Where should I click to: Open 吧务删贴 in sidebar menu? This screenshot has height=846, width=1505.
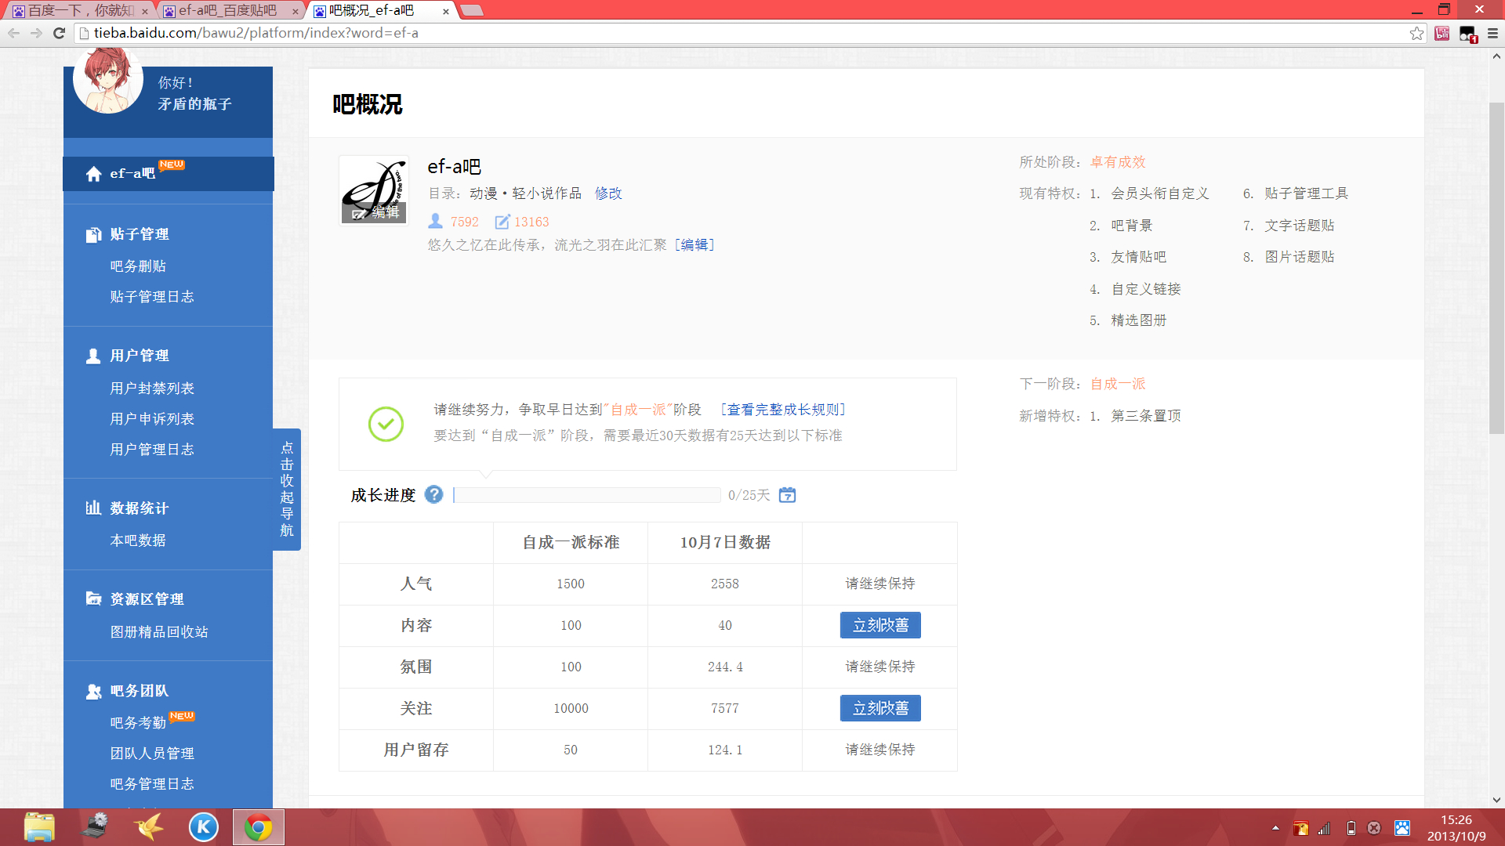(x=138, y=266)
